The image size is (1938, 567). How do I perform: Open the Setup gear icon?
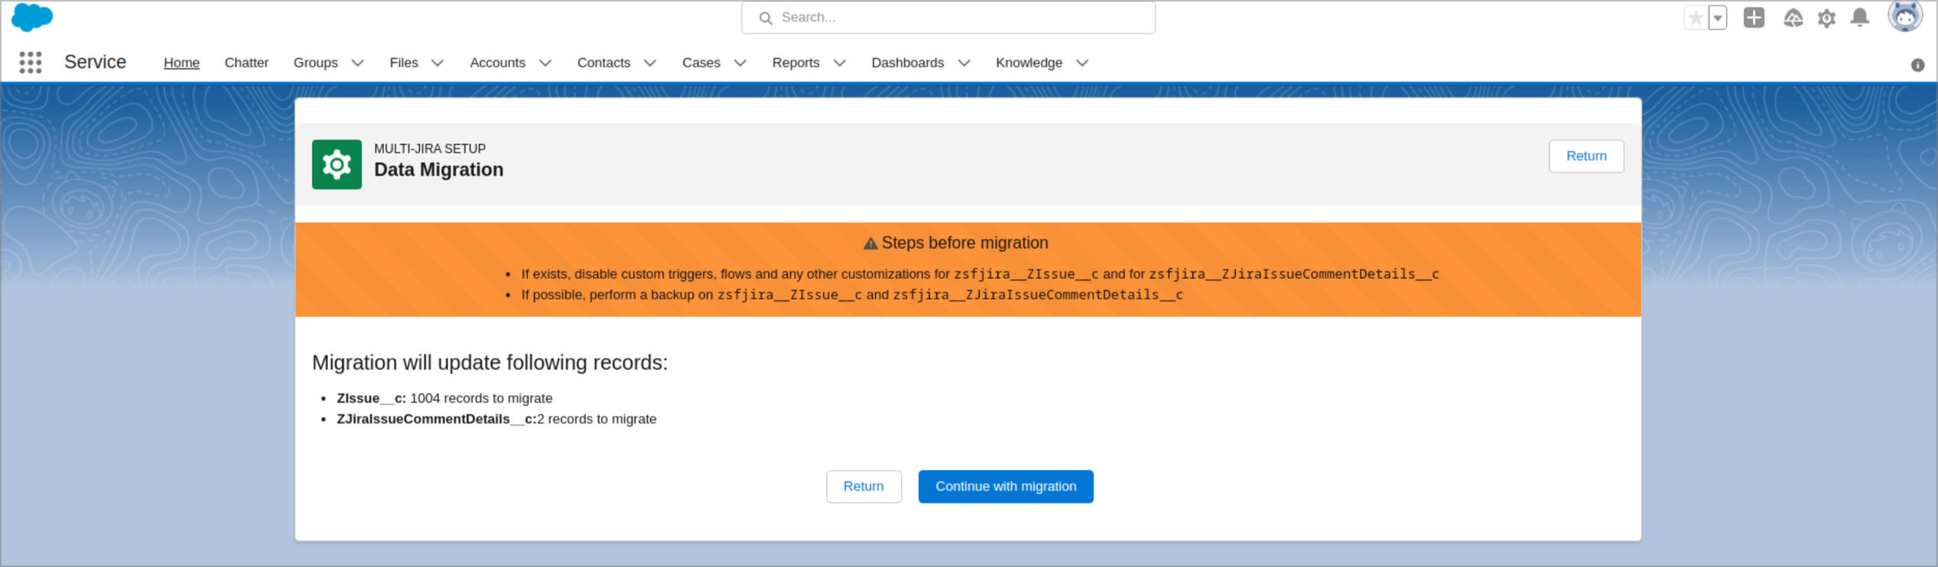click(1826, 18)
